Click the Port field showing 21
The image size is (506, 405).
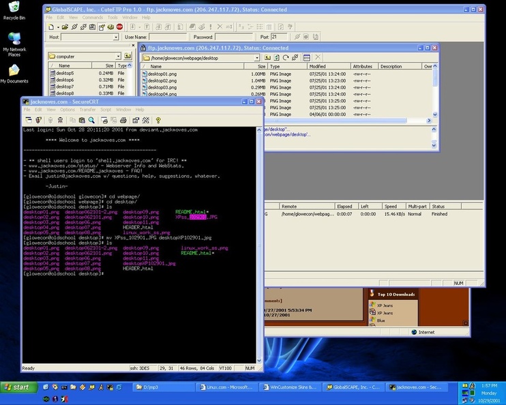279,37
